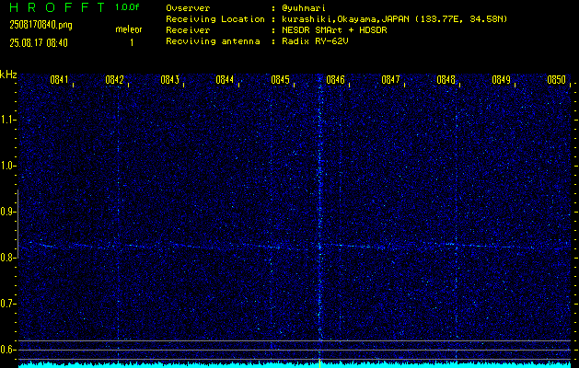Click the gray frequency range bar on the axis

pos(17,224)
